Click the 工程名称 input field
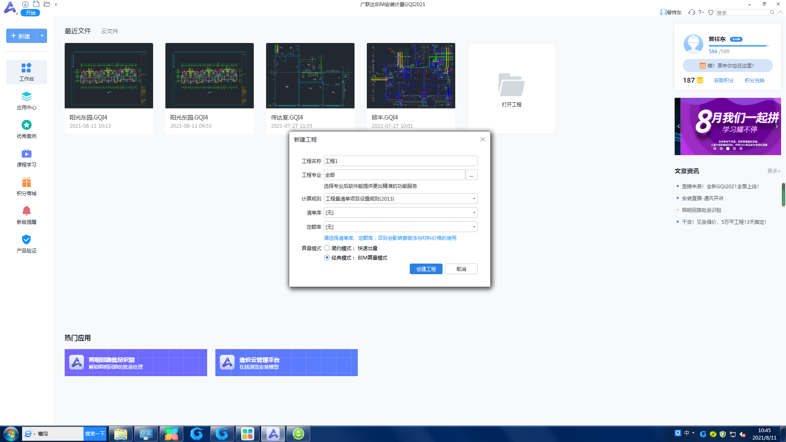The width and height of the screenshot is (786, 442). click(x=401, y=161)
